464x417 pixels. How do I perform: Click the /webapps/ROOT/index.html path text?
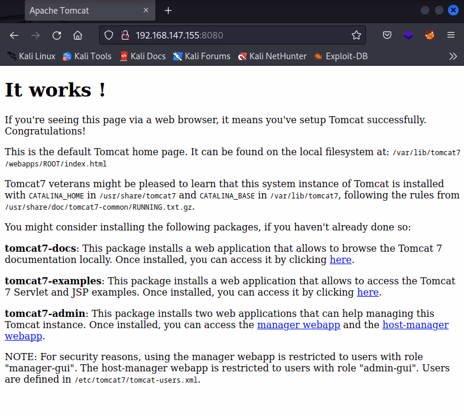point(56,164)
